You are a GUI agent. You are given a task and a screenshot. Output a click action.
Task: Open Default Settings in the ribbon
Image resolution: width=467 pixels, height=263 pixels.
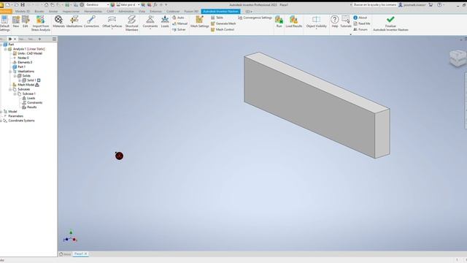point(4,23)
